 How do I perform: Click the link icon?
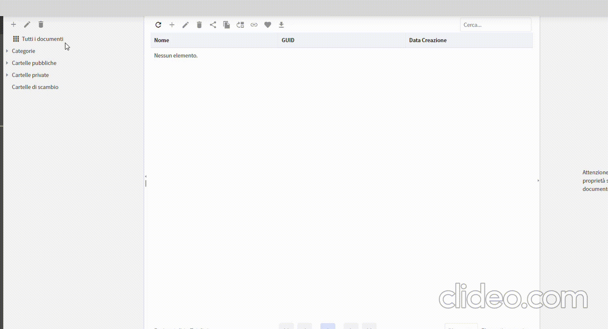point(254,25)
